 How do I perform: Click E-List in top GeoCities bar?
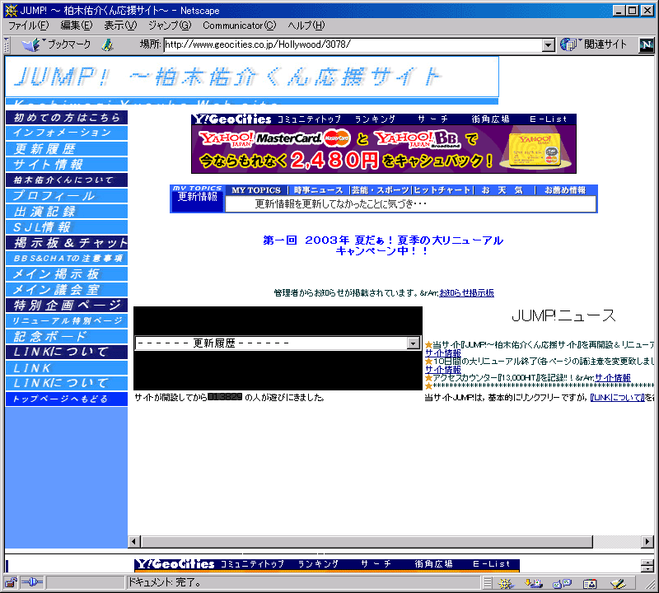(x=549, y=119)
